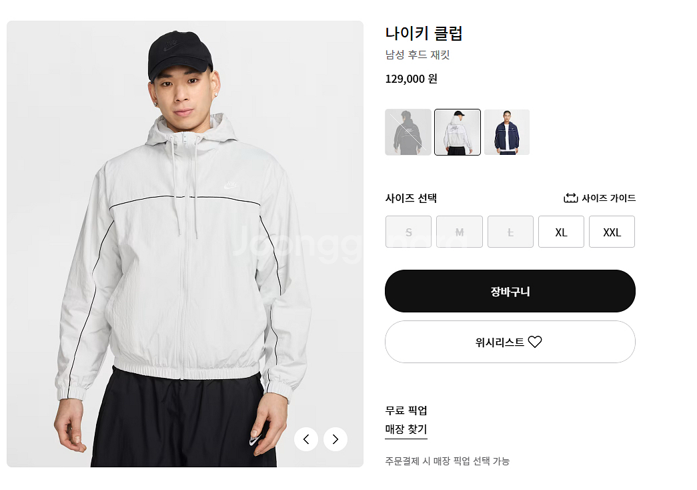Add item to cart with 장바구니
Image resolution: width=697 pixels, height=490 pixels.
(510, 291)
